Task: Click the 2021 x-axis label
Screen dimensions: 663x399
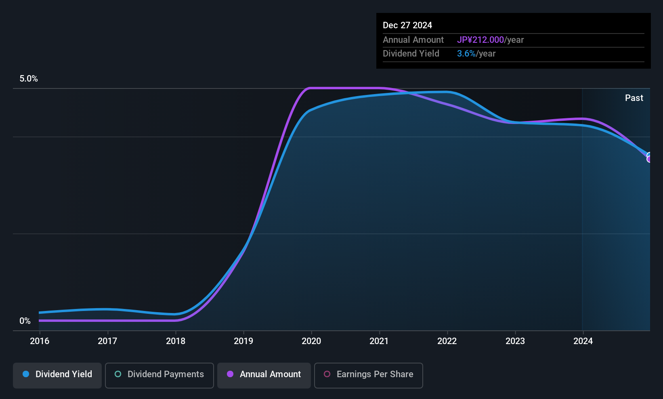Action: (x=379, y=341)
